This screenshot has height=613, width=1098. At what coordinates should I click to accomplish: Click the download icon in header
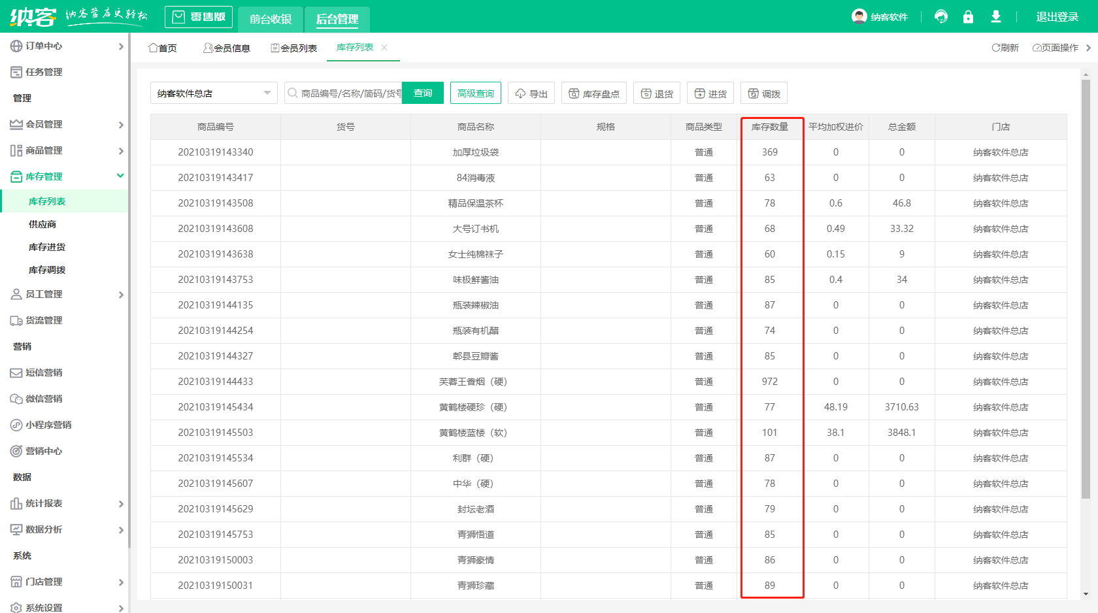995,16
